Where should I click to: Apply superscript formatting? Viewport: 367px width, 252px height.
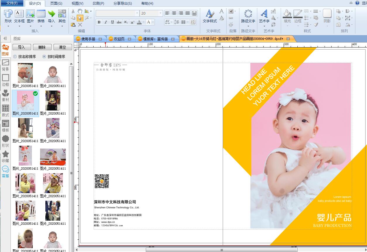click(x=133, y=22)
